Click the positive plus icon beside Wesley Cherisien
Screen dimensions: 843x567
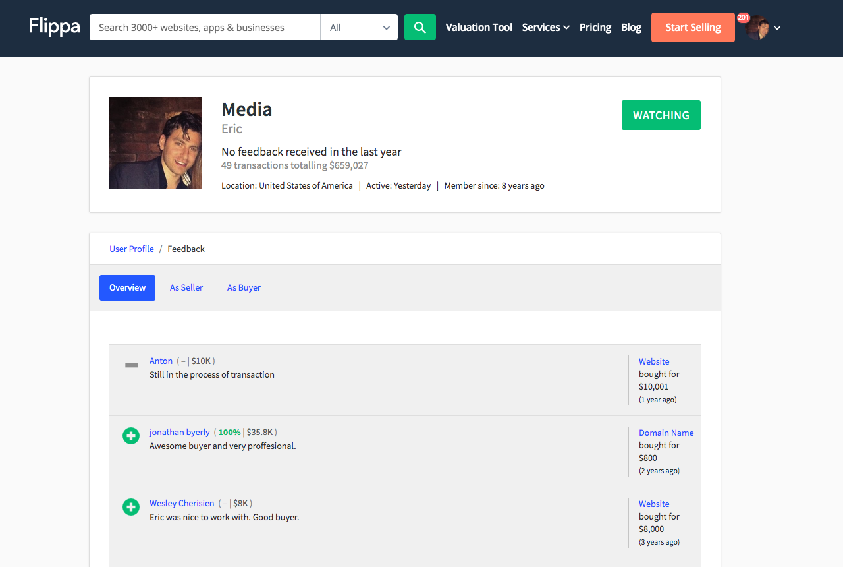point(131,507)
